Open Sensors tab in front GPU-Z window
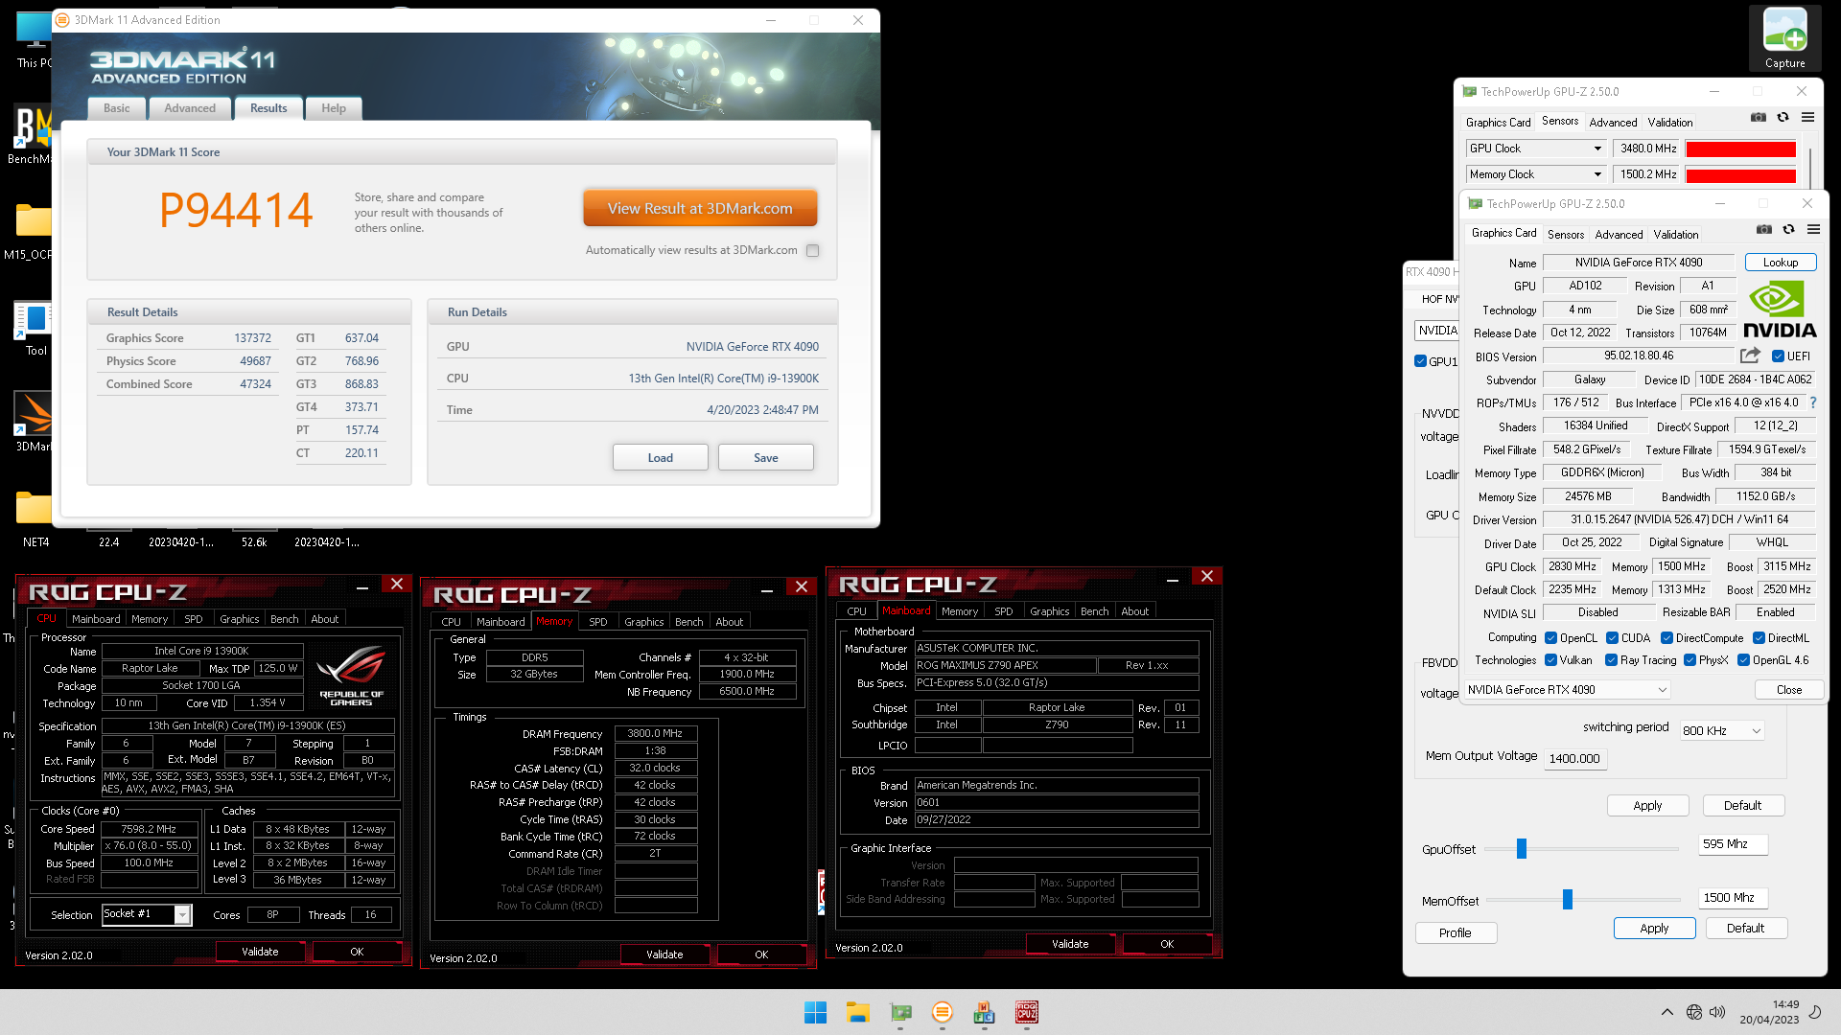1841x1035 pixels. [x=1565, y=234]
